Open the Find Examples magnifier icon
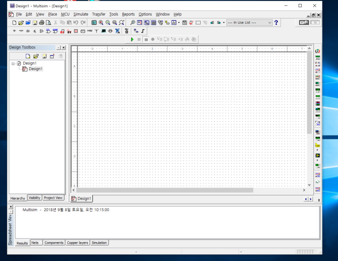This screenshot has height=261, width=338. click(133, 23)
